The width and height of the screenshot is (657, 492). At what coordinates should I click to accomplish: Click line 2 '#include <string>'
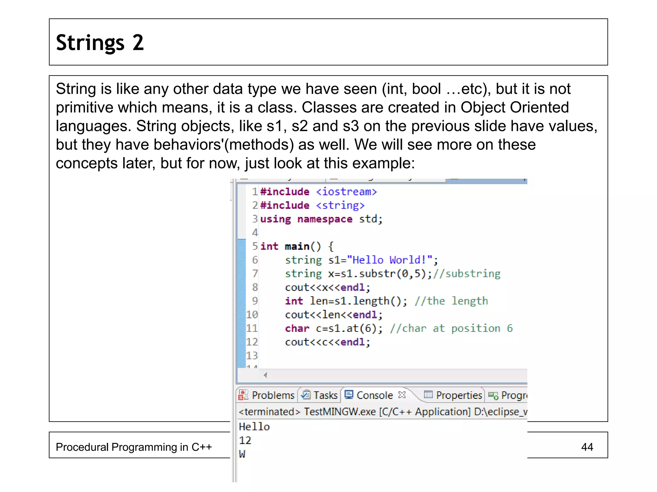click(312, 205)
